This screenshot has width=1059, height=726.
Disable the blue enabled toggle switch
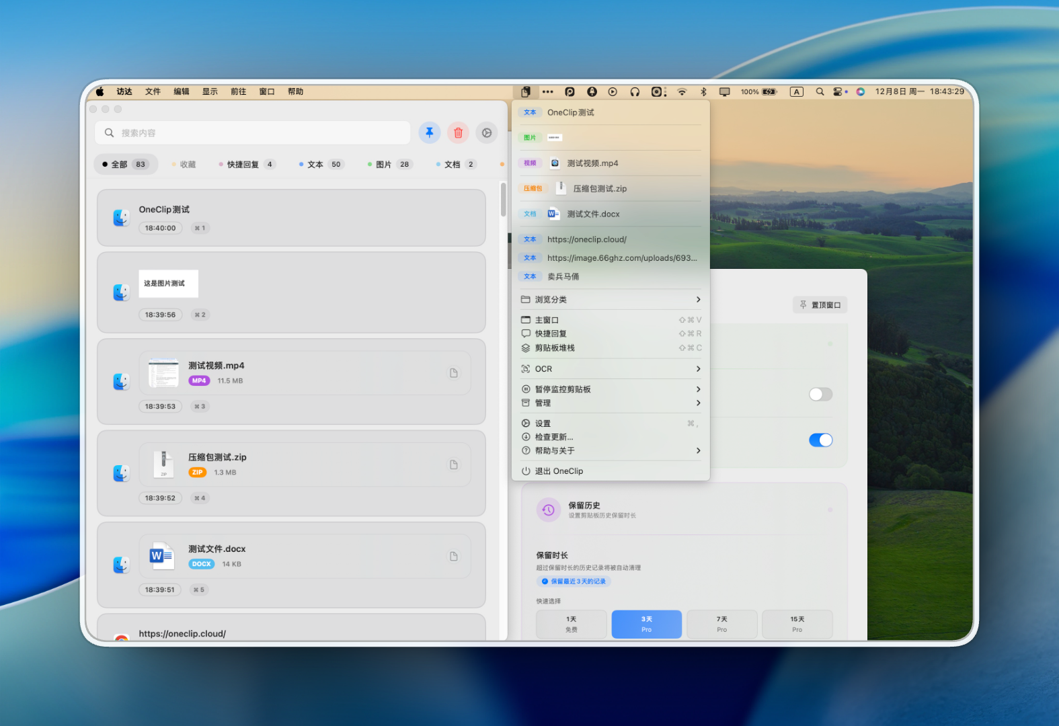[820, 440]
